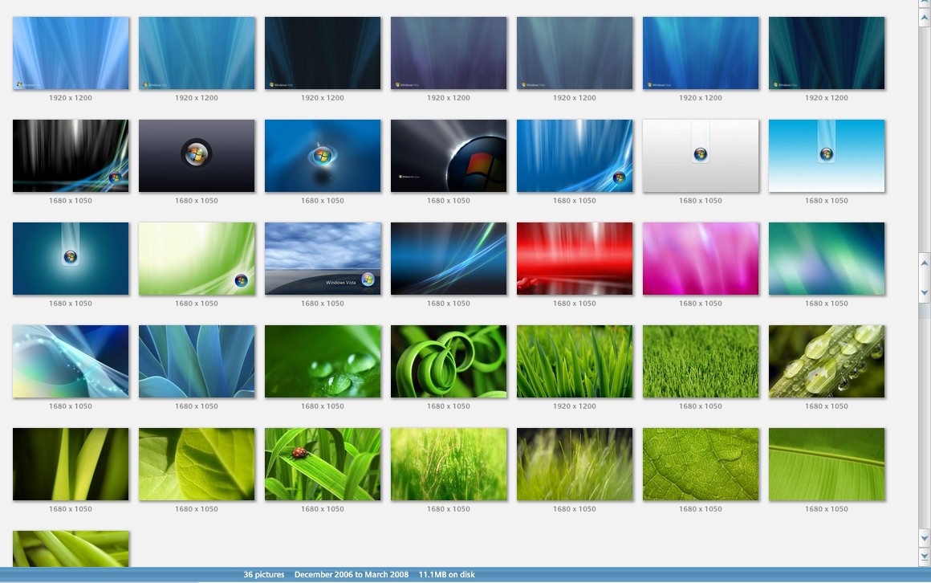Select the red glossy wallpaper thumbnail
Viewport: 931px width, 583px height.
click(575, 259)
